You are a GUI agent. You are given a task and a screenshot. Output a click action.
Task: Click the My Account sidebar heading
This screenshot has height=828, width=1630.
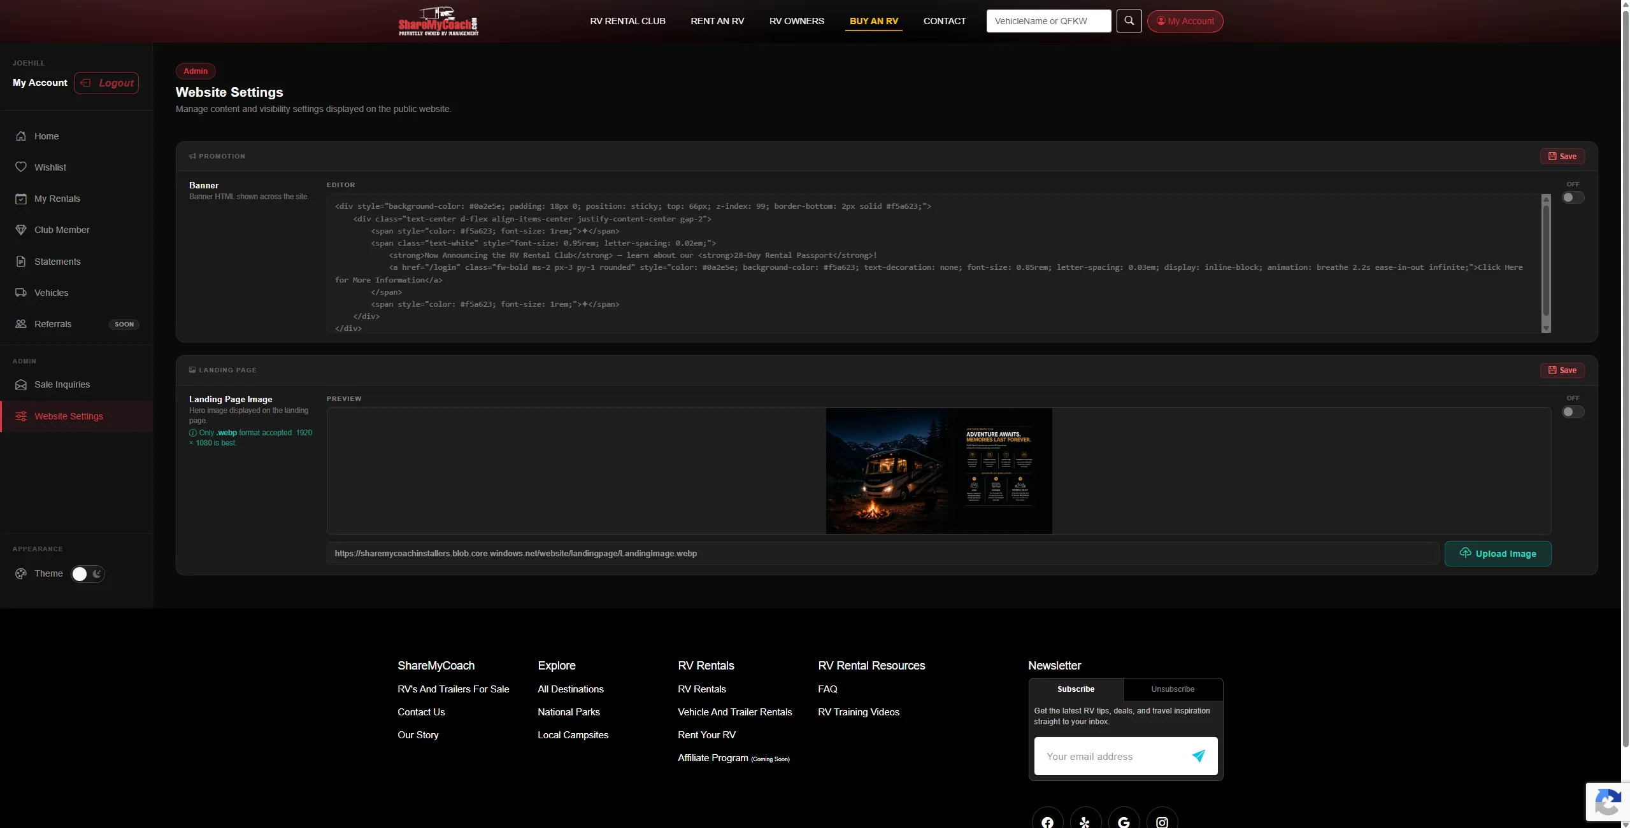40,83
